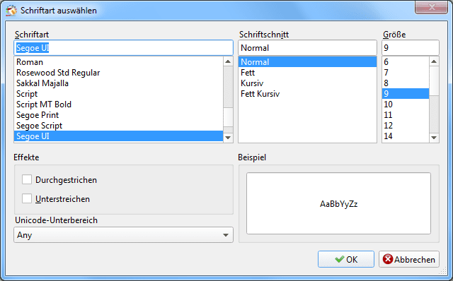Image resolution: width=453 pixels, height=281 pixels.
Task: Select Script MT Bold font
Action: click(x=118, y=104)
